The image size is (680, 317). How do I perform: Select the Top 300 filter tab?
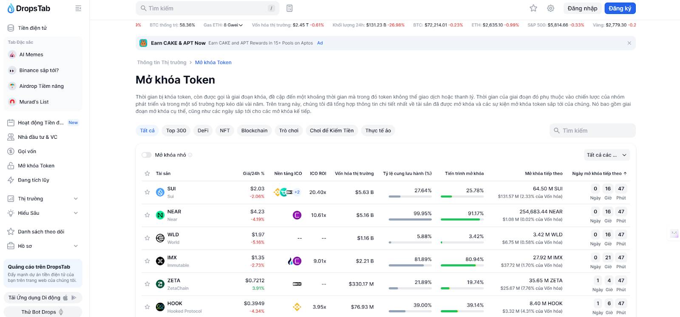point(176,131)
